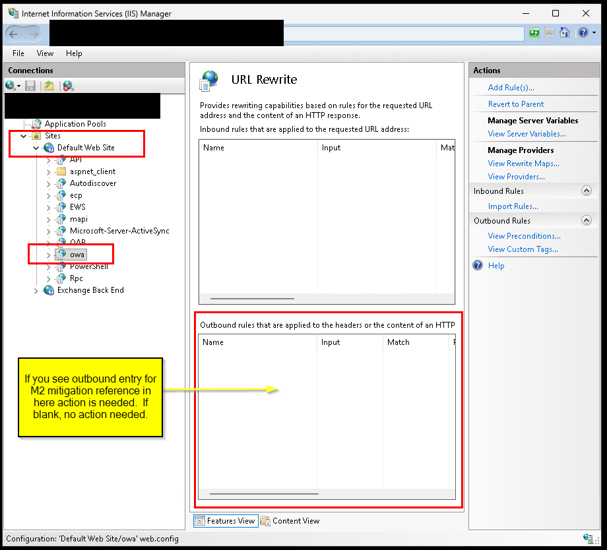
Task: Open the File menu
Action: coord(18,53)
